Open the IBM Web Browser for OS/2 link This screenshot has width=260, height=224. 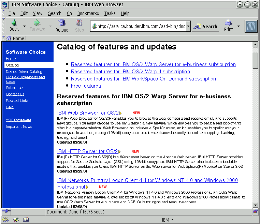click(x=88, y=113)
